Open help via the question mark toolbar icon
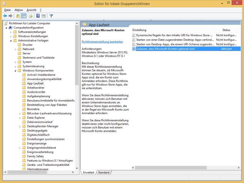Image resolution: width=244 pixels, height=183 pixels. tap(38, 16)
